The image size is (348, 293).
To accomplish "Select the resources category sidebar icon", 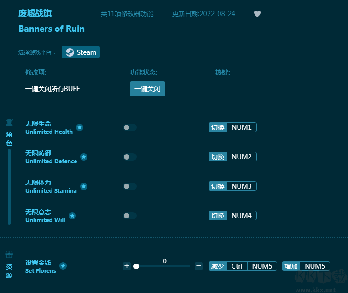I will [x=9, y=254].
